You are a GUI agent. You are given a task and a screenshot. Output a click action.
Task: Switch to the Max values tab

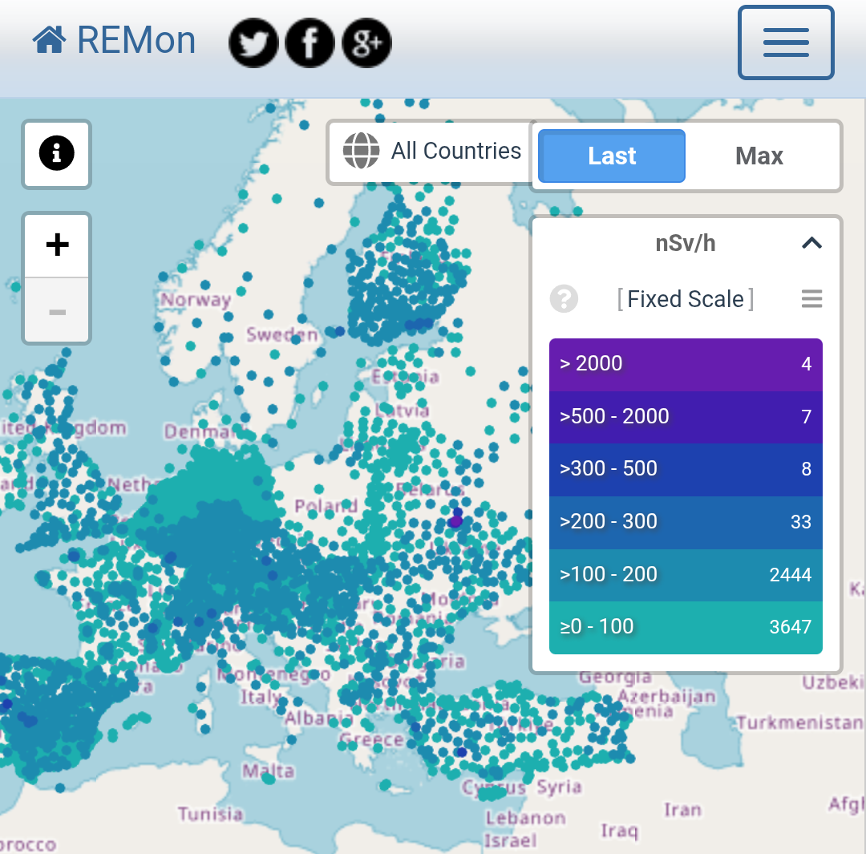(x=759, y=156)
